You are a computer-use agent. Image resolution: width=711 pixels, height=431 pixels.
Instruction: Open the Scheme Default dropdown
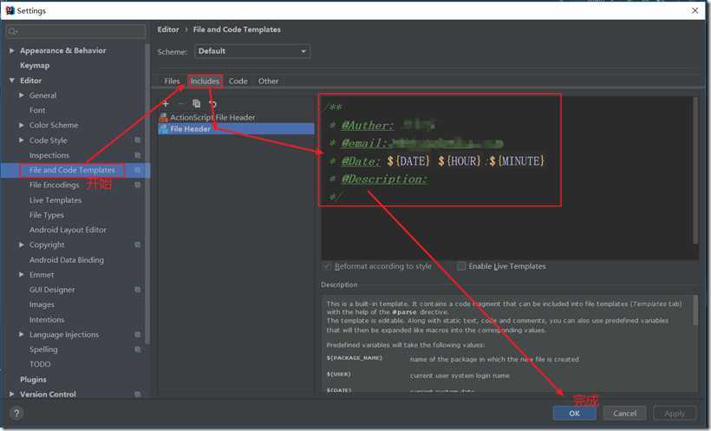tap(252, 51)
